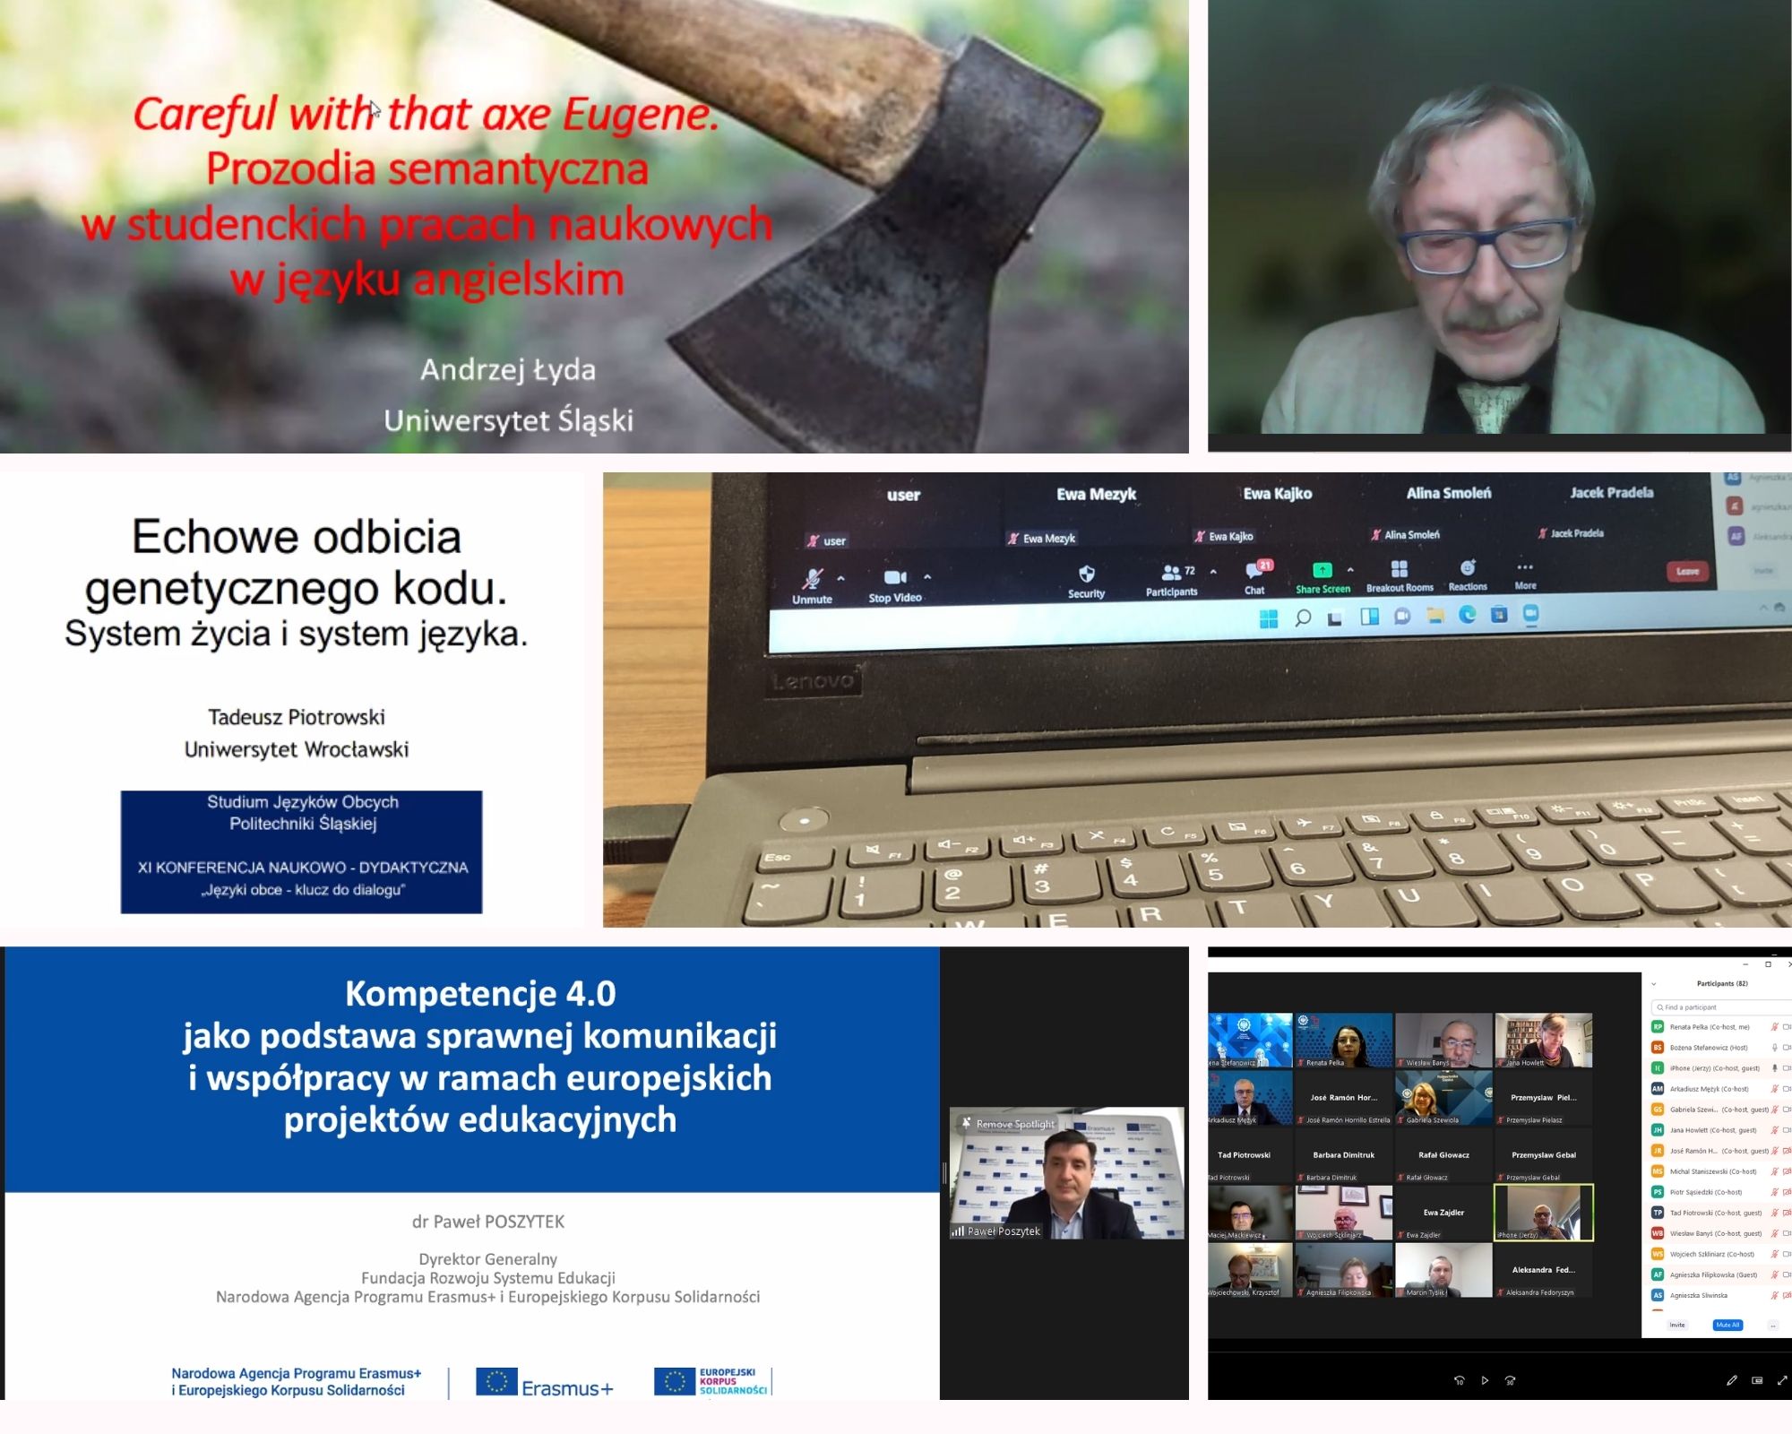This screenshot has width=1792, height=1434.
Task: Click Ewa Mezyk participant tile on laptop
Action: [1097, 511]
